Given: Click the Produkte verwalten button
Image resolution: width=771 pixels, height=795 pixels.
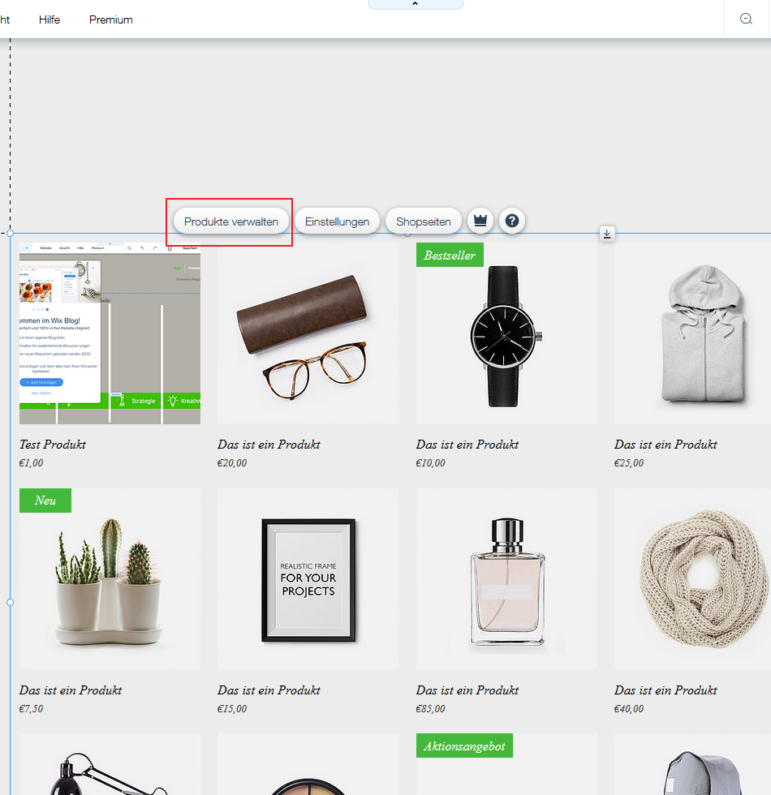Looking at the screenshot, I should tap(231, 221).
